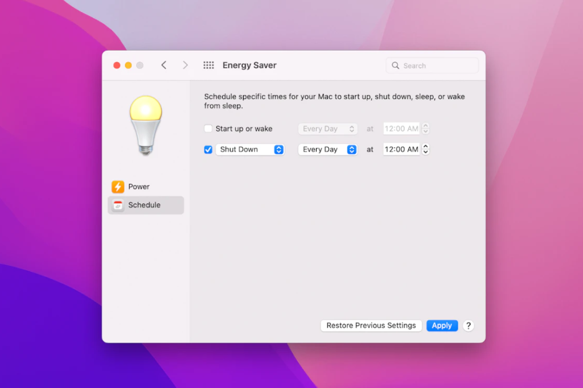This screenshot has height=388, width=583.
Task: Uncheck the Shut Down schedule checkbox
Action: point(208,150)
